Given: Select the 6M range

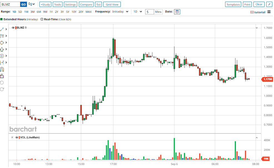Looking at the screenshot, I should pyautogui.click(x=39, y=12).
